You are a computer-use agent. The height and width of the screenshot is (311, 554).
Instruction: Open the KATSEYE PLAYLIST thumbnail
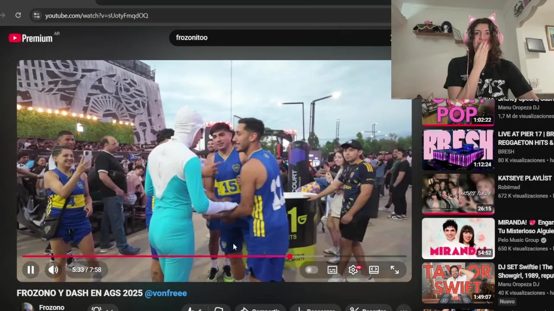pos(458,194)
